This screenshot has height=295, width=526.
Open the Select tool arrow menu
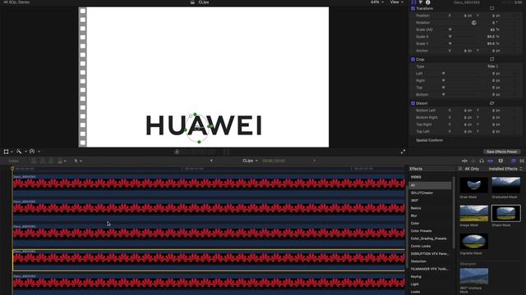point(78,161)
